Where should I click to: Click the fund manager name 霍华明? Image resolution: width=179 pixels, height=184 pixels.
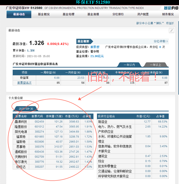click(x=95, y=52)
